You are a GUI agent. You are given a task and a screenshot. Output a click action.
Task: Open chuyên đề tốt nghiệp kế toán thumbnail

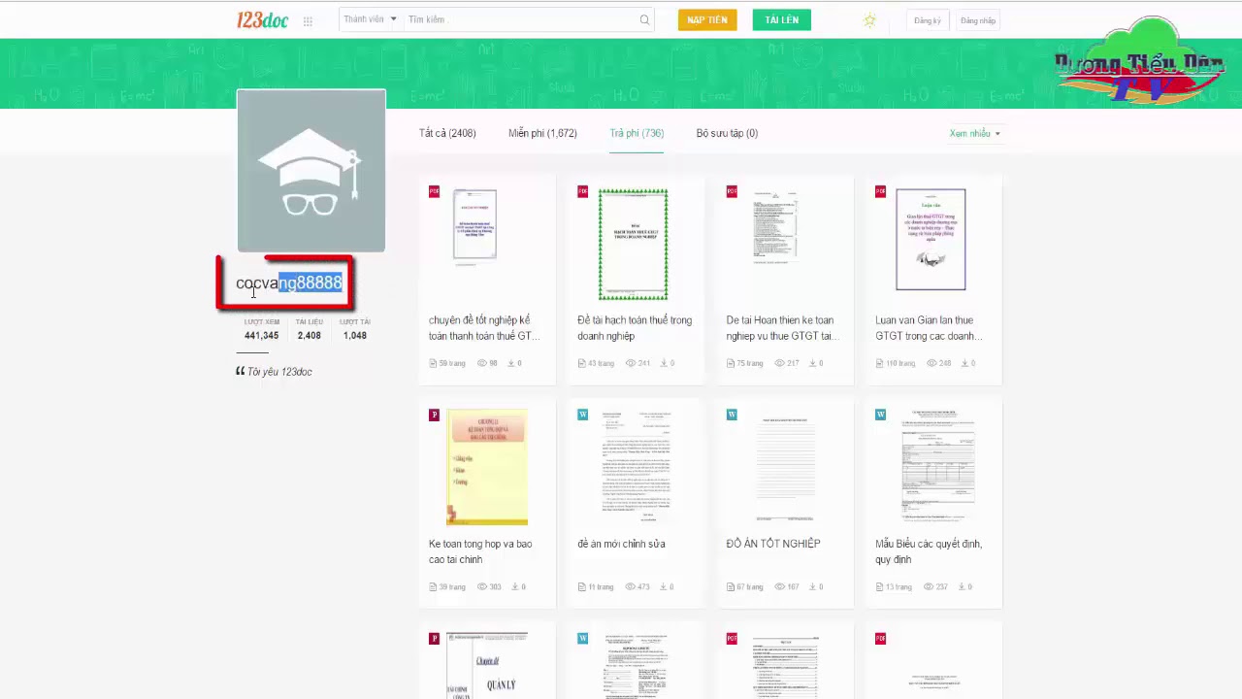coord(475,225)
